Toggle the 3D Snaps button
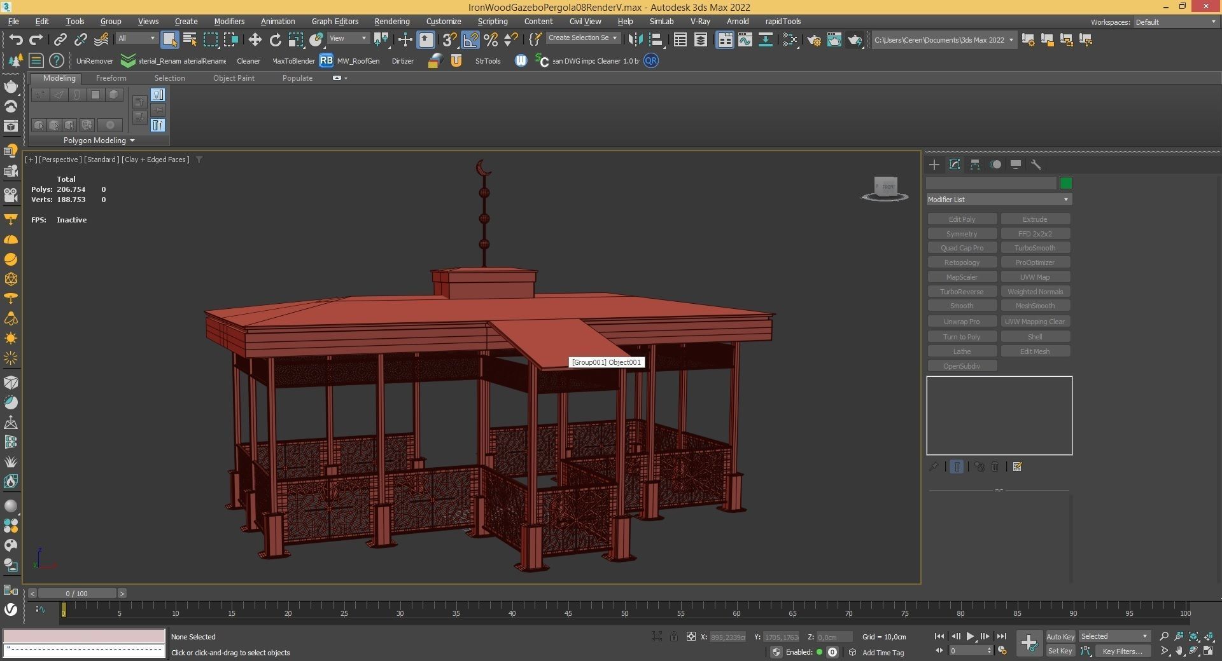This screenshot has height=661, width=1222. pos(449,39)
